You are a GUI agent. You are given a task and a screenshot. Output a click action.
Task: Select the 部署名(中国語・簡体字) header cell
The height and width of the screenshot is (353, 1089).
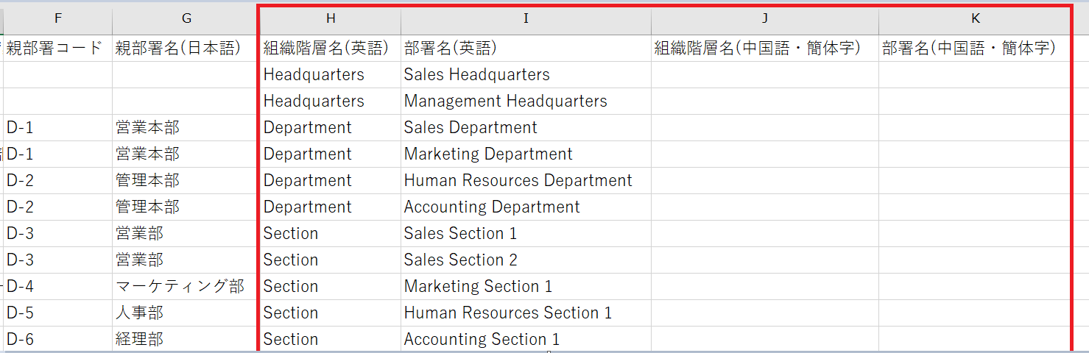pyautogui.click(x=969, y=49)
